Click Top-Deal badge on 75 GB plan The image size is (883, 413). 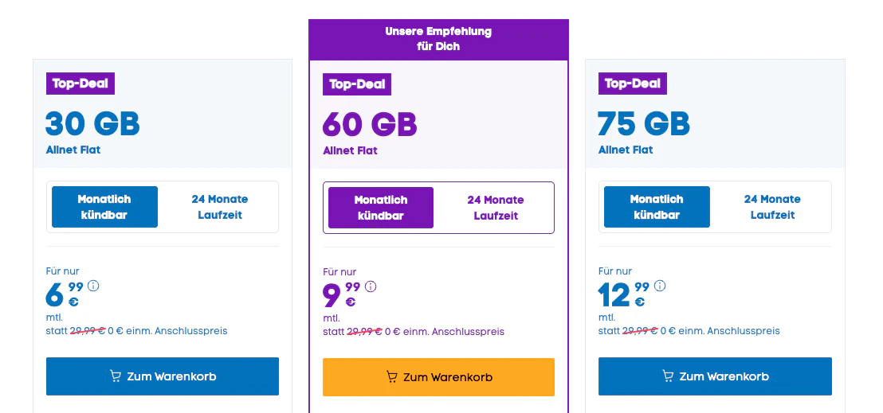coord(633,84)
